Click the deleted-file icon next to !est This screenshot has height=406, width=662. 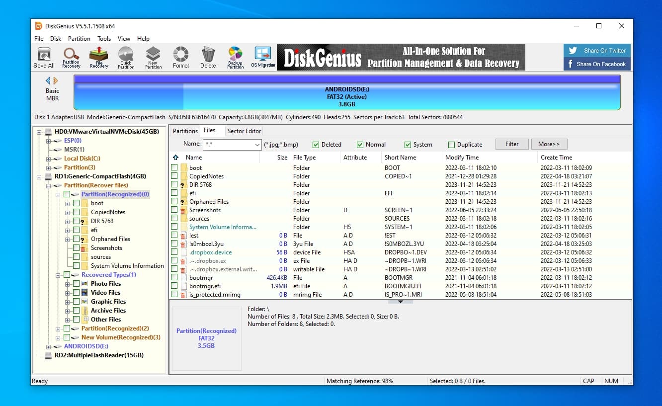click(183, 236)
